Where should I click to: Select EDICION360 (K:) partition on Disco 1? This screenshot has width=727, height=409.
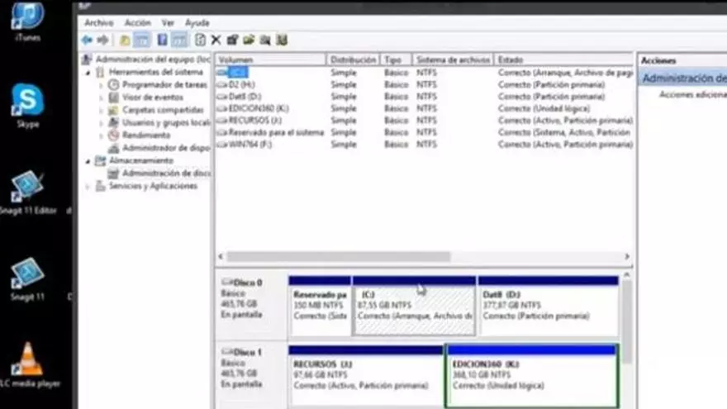click(531, 375)
